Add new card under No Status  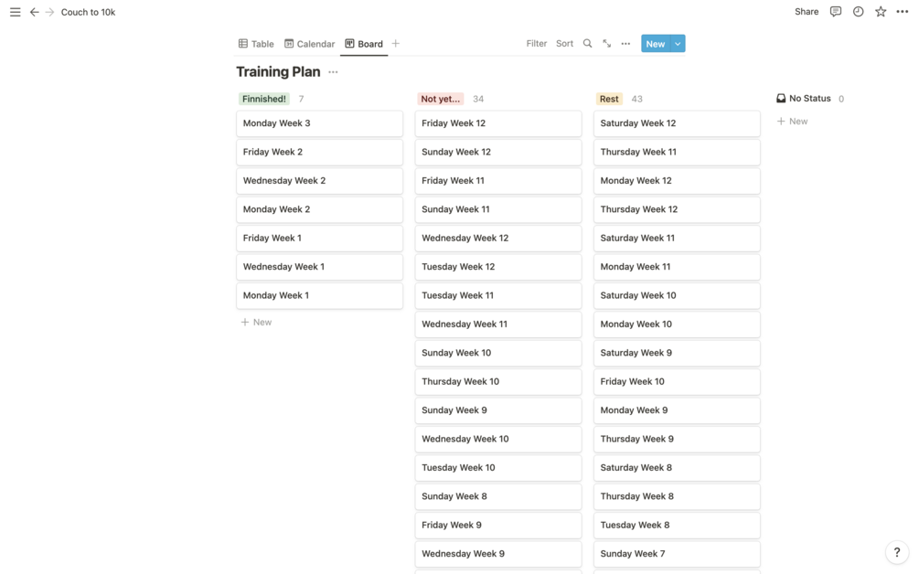[793, 122]
